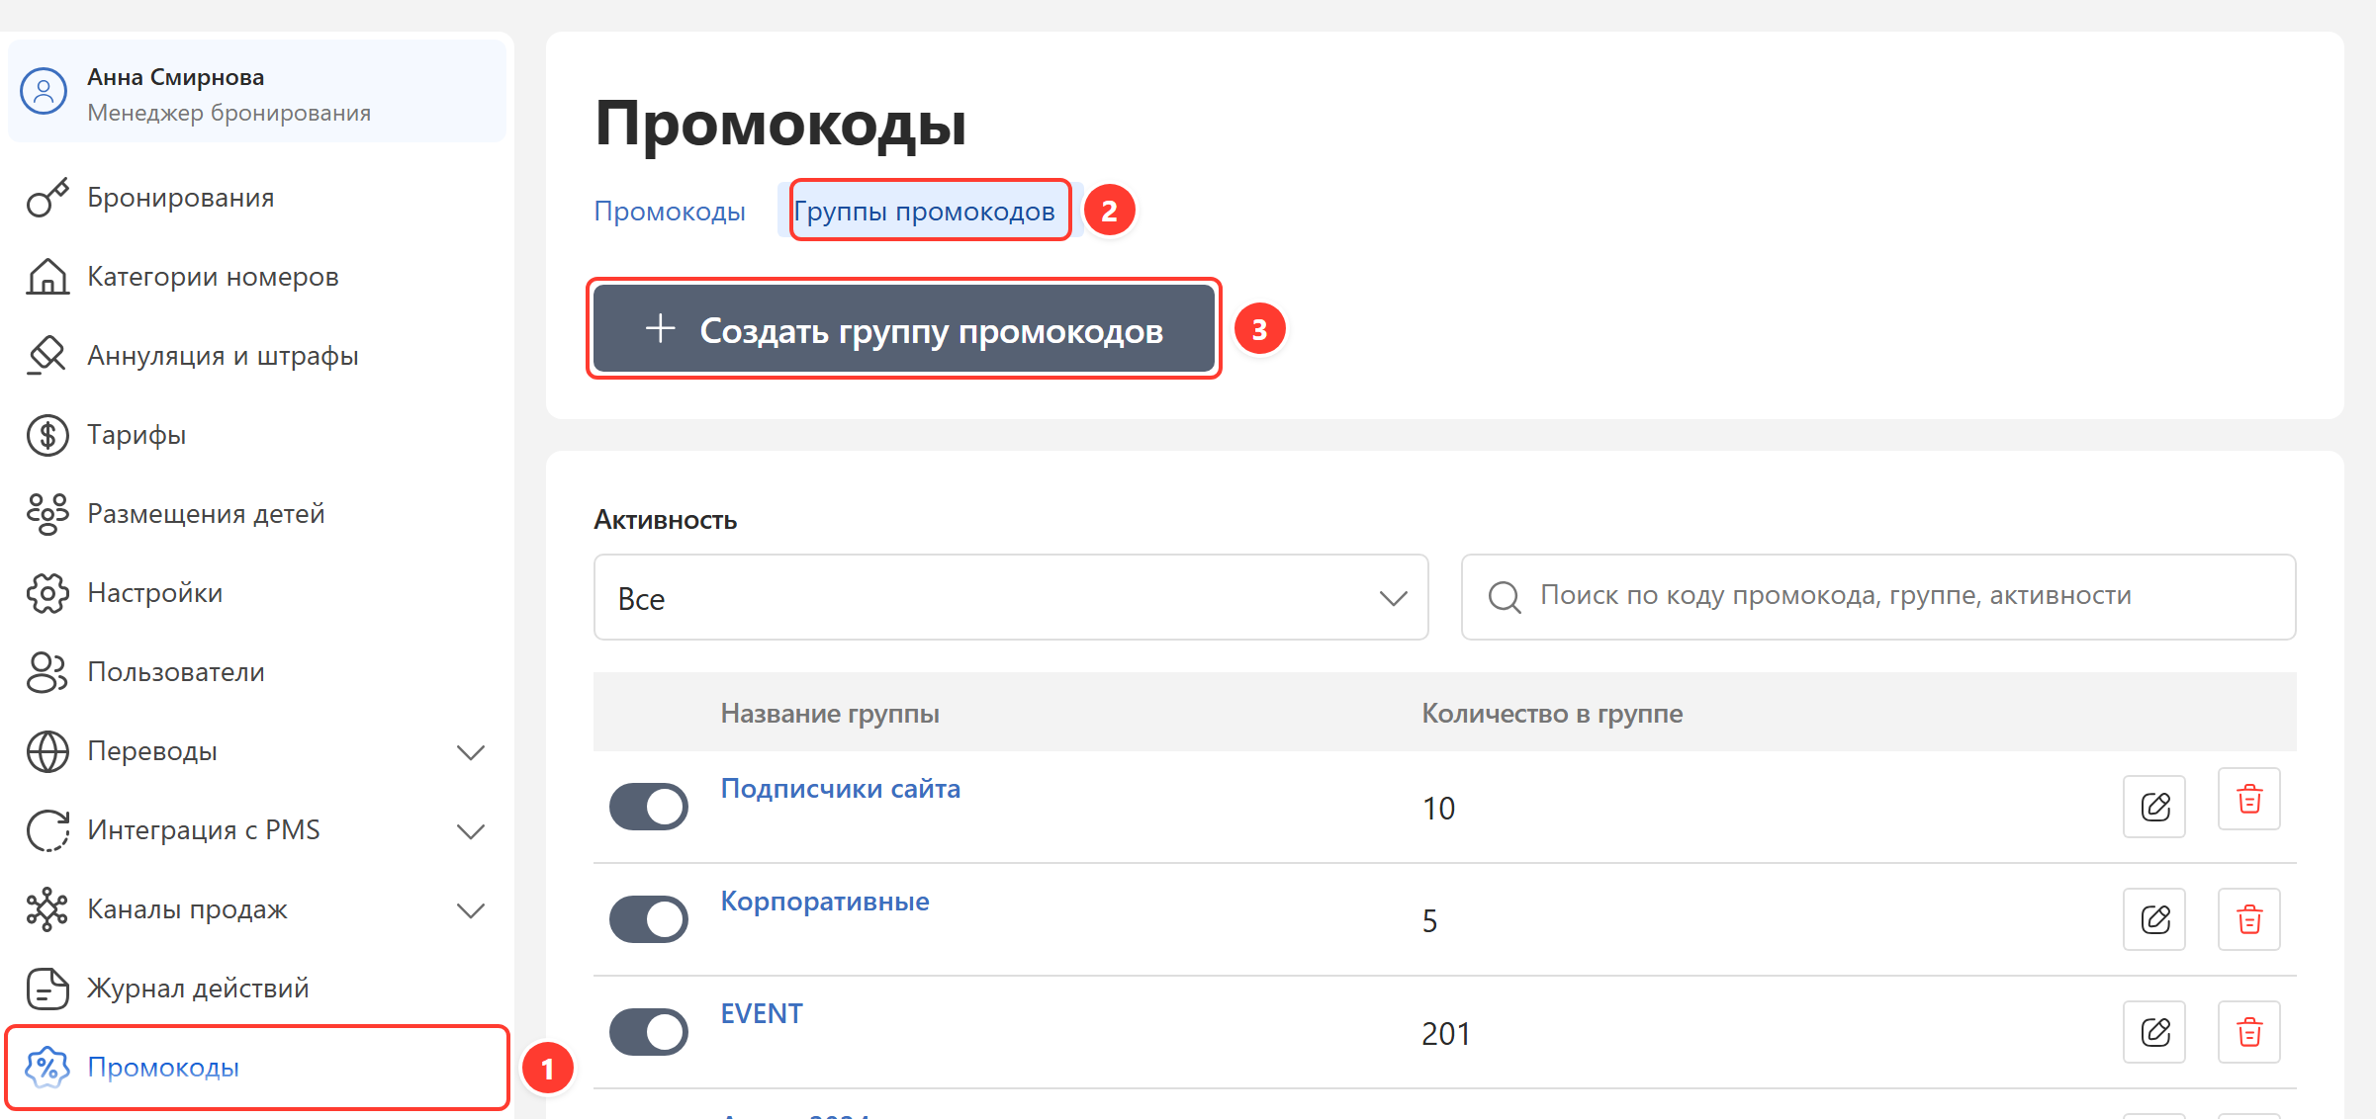Screen dimensions: 2376x1119
Task: Click the promo code search input field
Action: pyautogui.click(x=1878, y=597)
